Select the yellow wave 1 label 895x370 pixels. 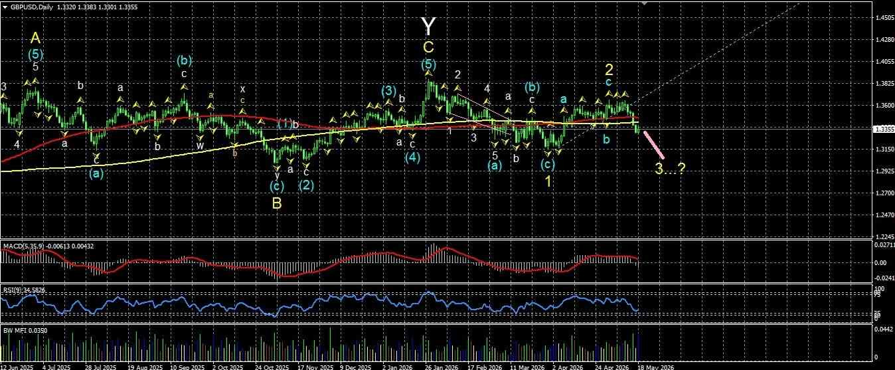pos(550,181)
